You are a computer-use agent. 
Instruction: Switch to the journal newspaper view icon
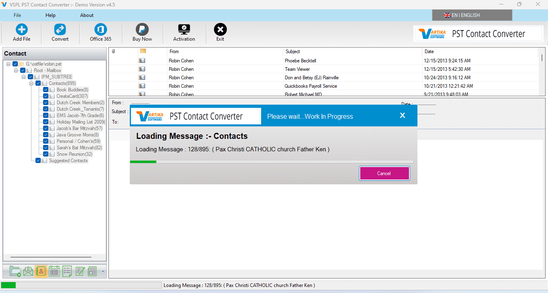92,272
